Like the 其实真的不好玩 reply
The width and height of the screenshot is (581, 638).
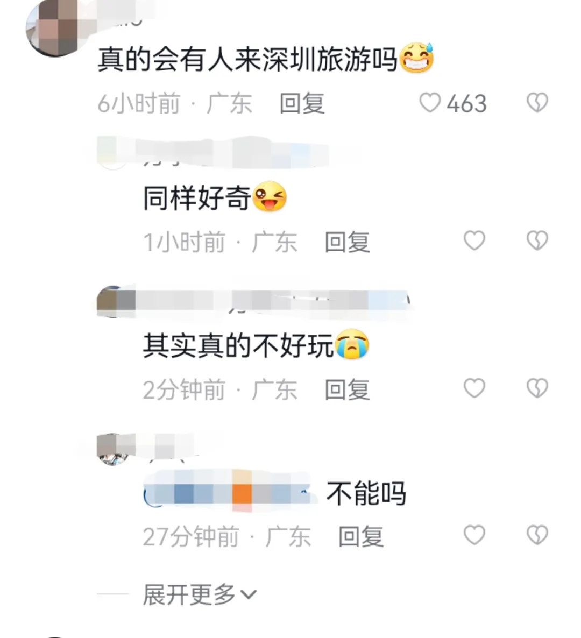(475, 388)
